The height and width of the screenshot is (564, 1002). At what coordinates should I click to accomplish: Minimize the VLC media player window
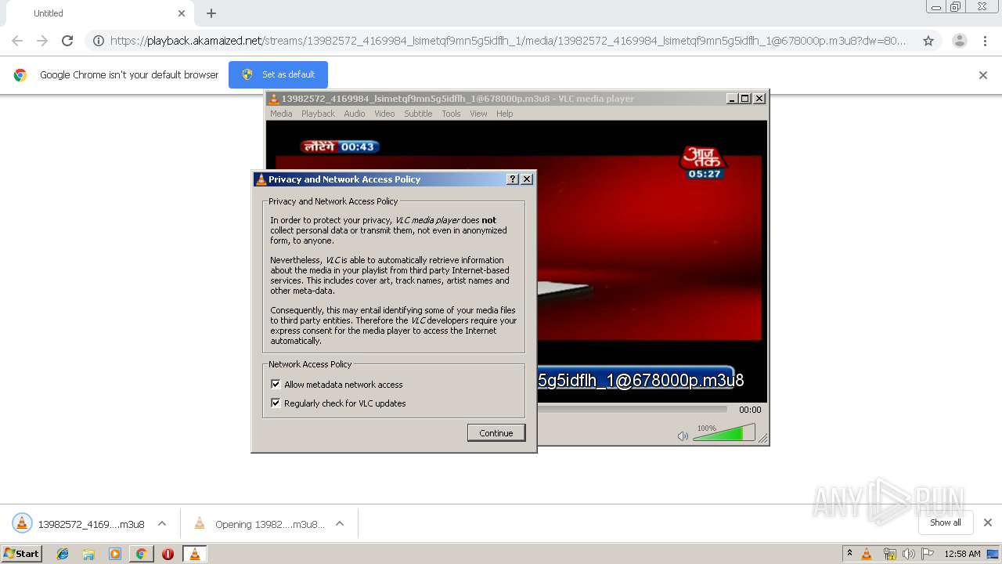[x=732, y=99]
